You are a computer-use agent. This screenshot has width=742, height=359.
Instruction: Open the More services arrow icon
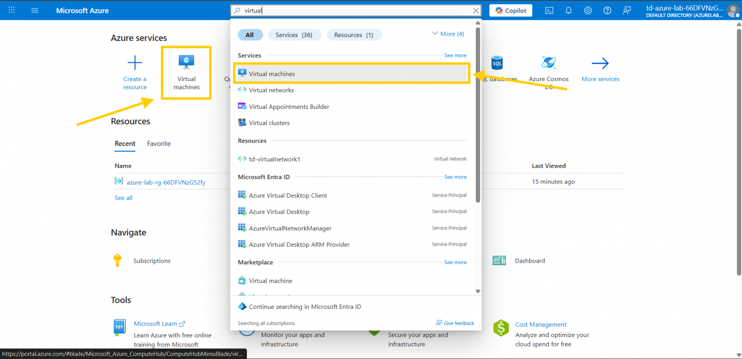coord(600,63)
